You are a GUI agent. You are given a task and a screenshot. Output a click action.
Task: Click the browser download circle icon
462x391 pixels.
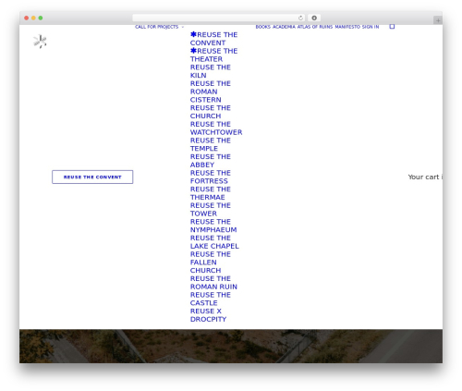pyautogui.click(x=314, y=18)
